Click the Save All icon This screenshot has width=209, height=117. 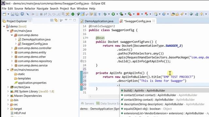click(17, 14)
